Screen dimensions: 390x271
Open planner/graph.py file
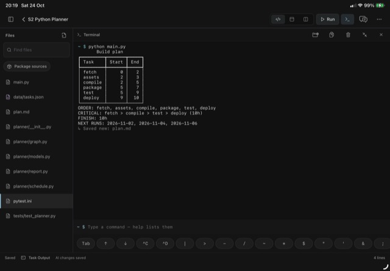coord(37,142)
